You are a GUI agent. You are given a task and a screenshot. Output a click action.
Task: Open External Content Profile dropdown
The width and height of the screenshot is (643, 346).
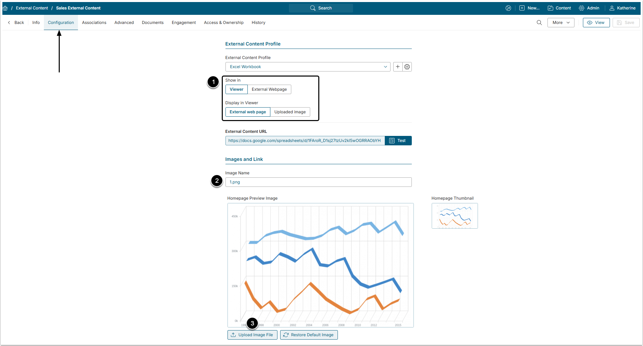(308, 67)
